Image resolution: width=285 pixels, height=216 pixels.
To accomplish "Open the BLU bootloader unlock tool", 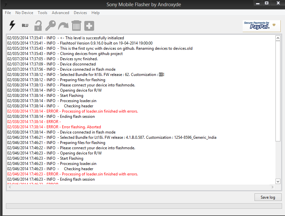I will [25, 26].
